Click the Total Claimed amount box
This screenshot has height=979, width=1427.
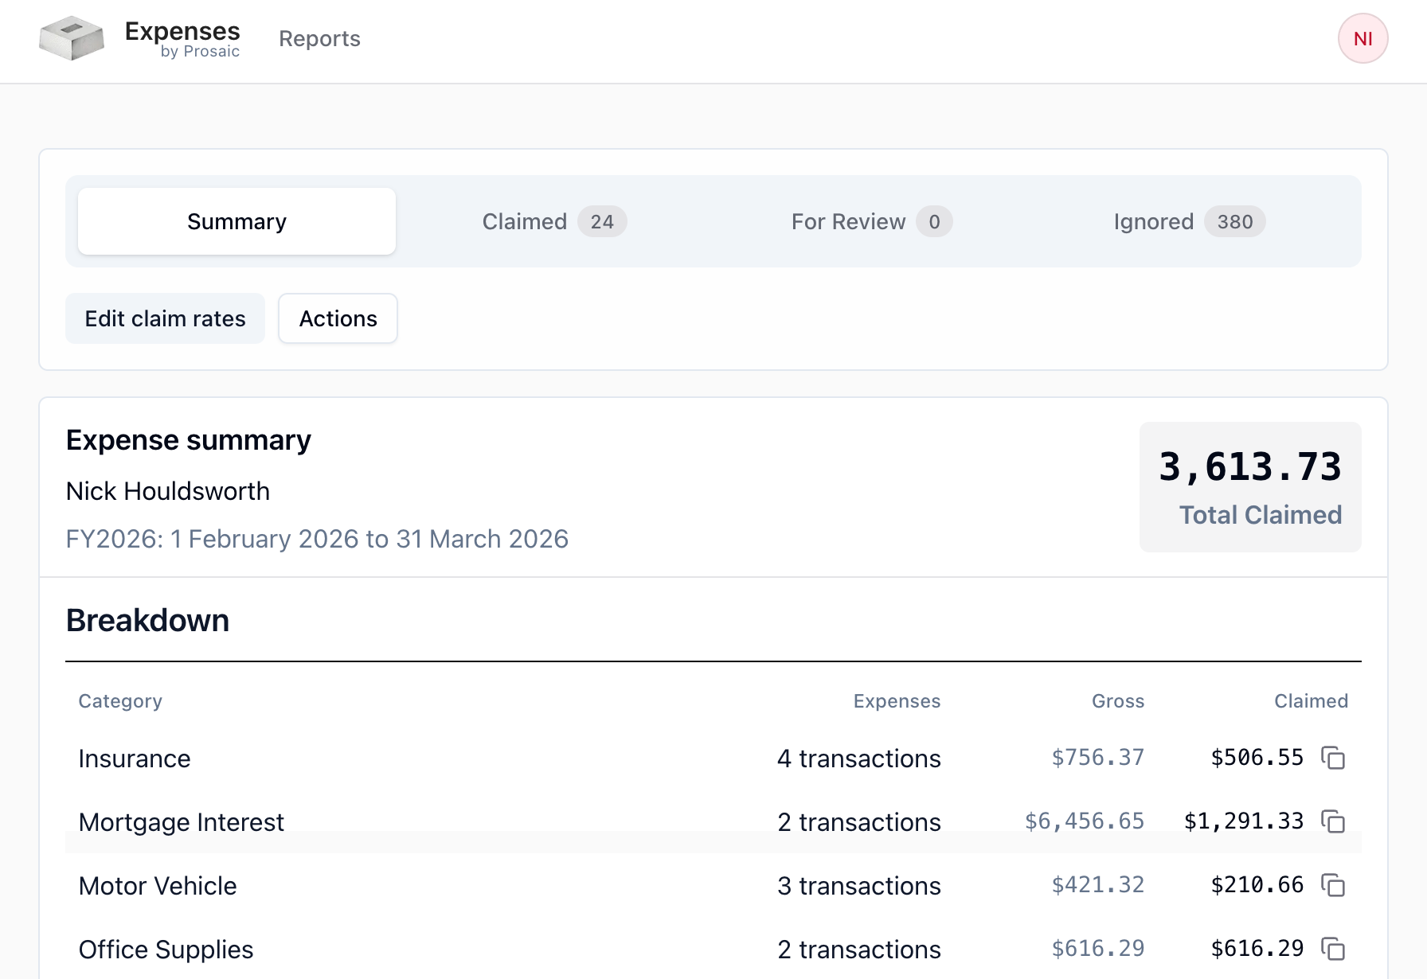[1250, 487]
